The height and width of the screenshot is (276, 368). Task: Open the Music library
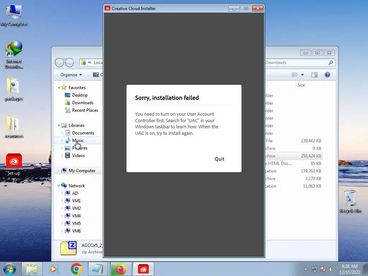pyautogui.click(x=78, y=141)
